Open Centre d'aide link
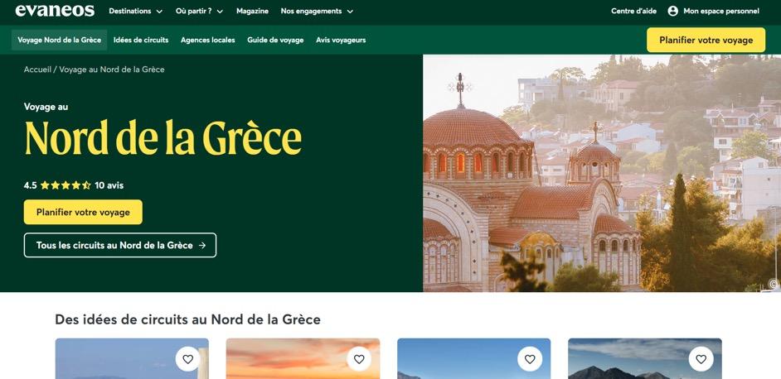781x379 pixels. 633,11
